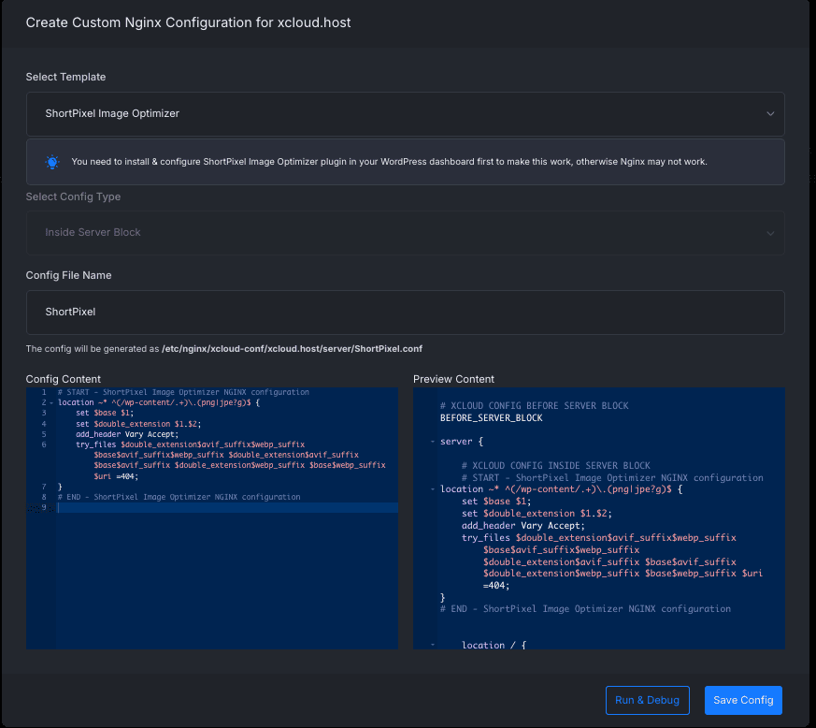The image size is (816, 728).
Task: Click the lightbulb info icon in the notice
Action: (52, 162)
